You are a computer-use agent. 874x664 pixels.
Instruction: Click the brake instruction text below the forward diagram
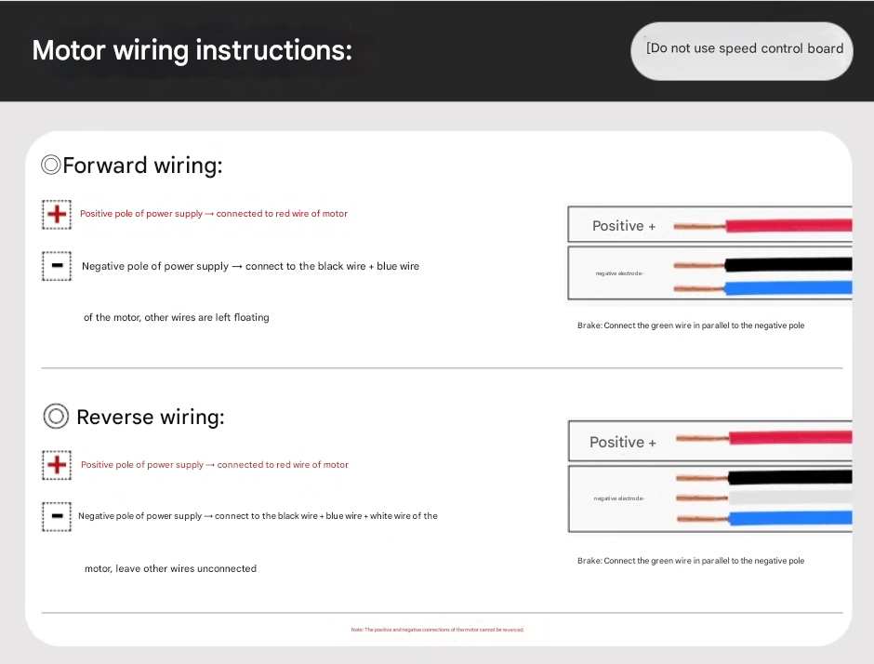691,325
